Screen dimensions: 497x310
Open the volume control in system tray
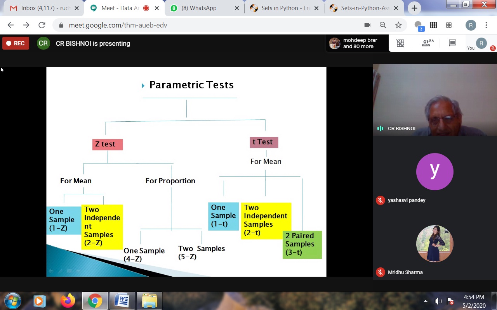tap(438, 301)
